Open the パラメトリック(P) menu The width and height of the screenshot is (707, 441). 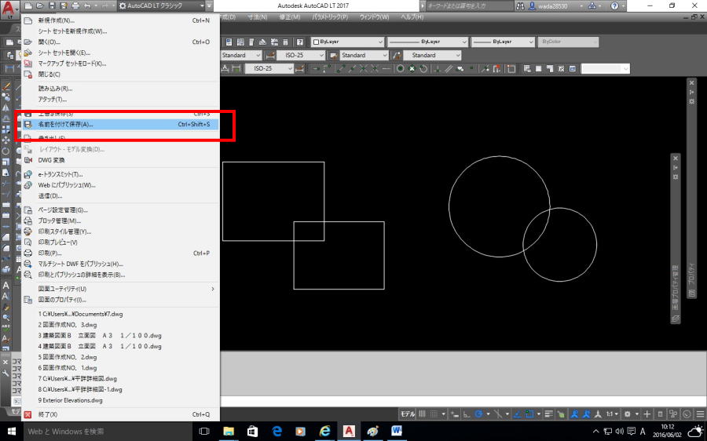coord(330,17)
